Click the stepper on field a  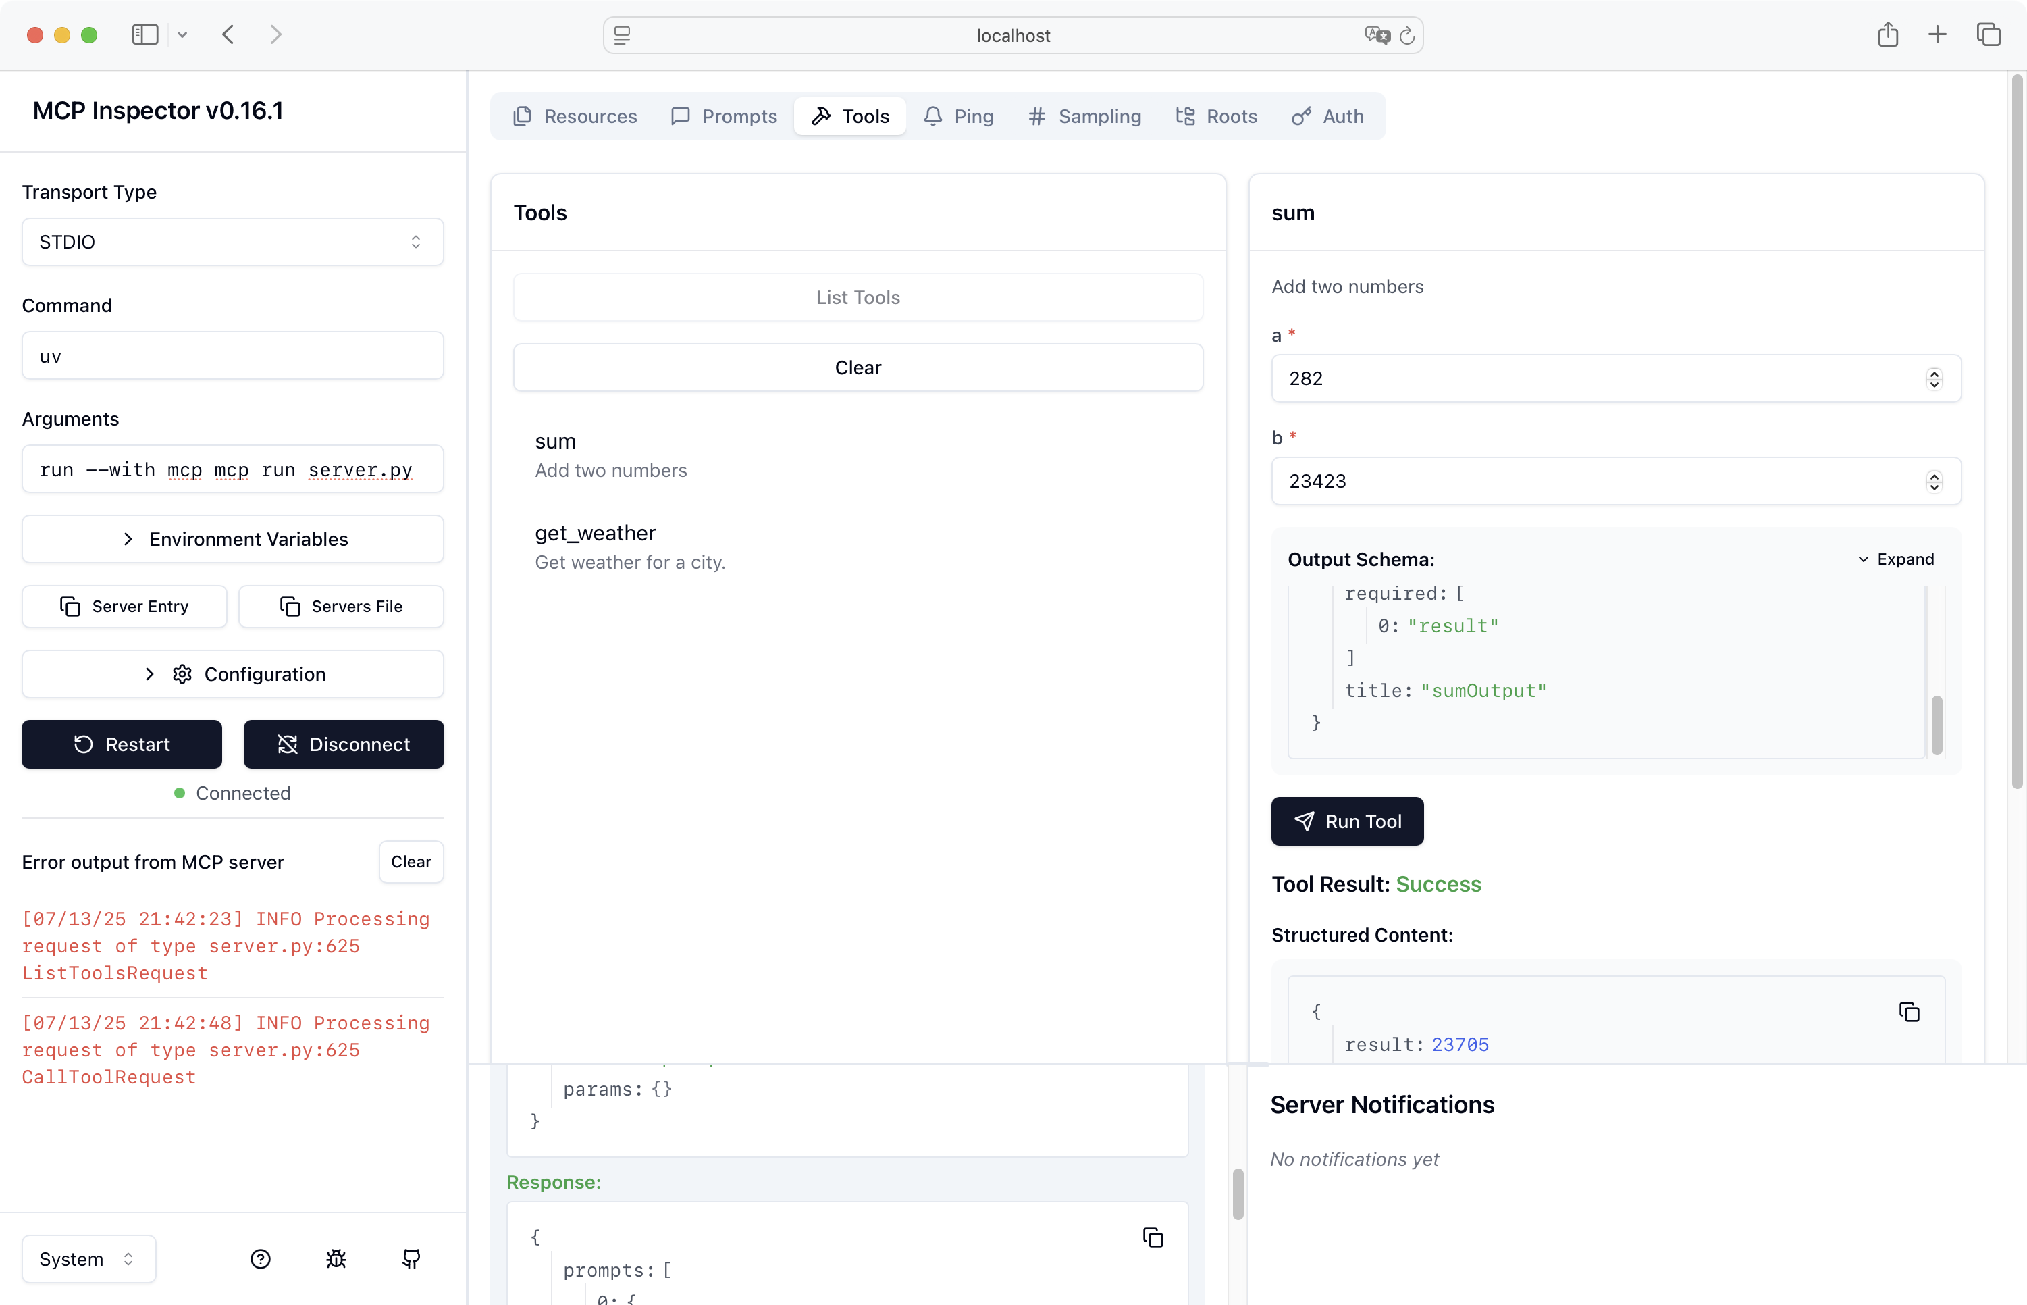(1933, 378)
